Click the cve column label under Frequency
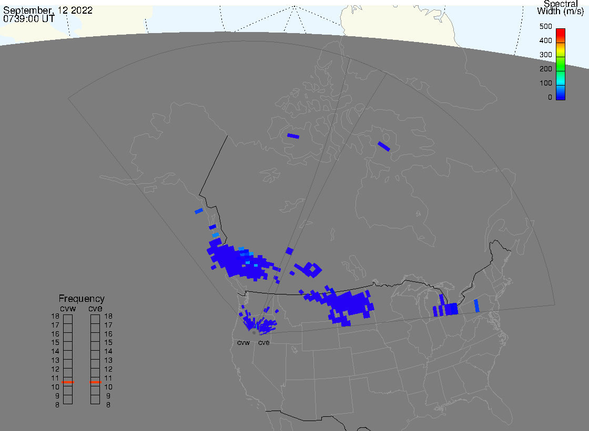This screenshot has width=589, height=431. (x=95, y=308)
